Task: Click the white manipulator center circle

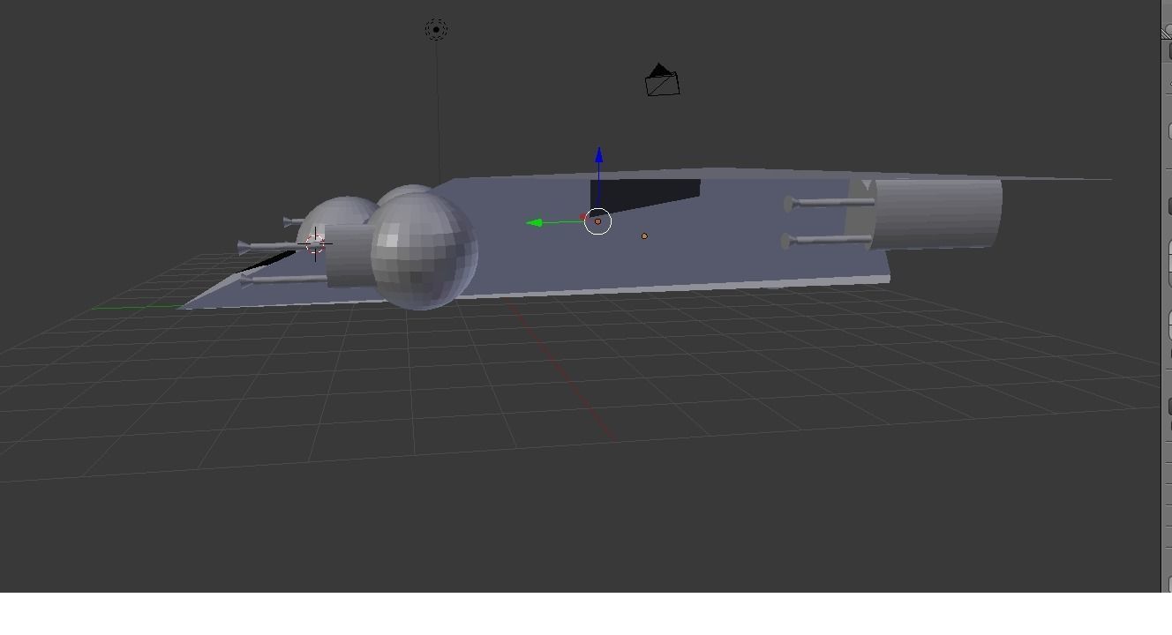Action: 598,221
